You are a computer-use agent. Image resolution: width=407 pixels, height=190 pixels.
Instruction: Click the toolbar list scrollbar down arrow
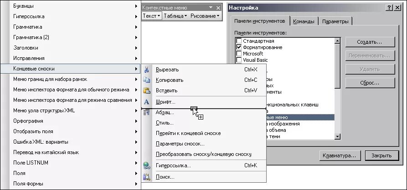[x=337, y=136]
